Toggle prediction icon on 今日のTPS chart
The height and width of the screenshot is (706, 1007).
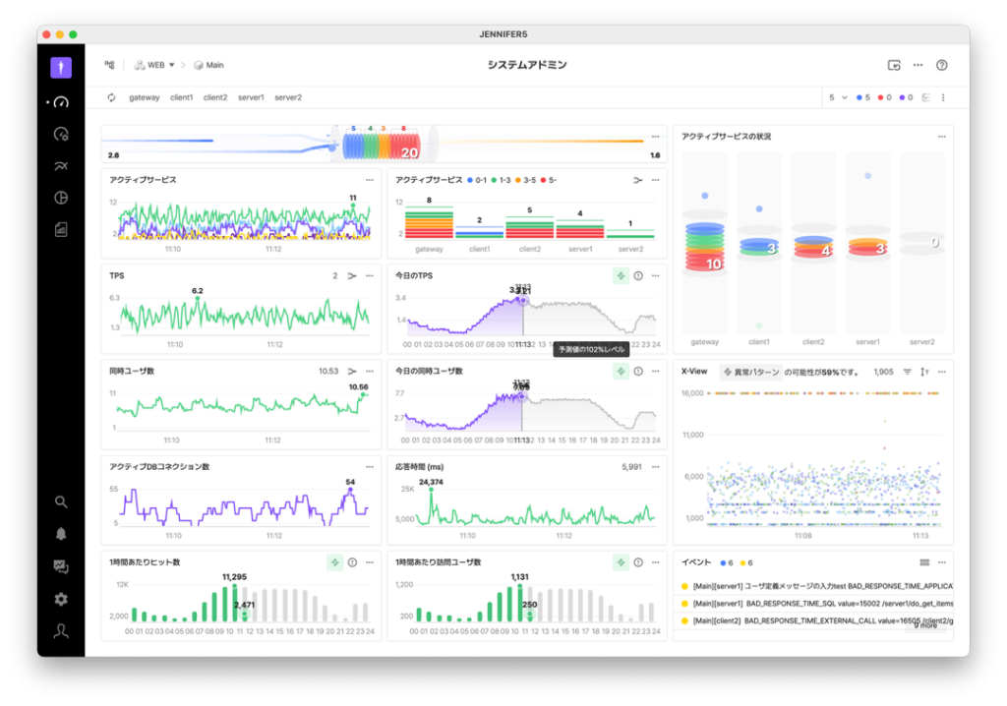(621, 276)
